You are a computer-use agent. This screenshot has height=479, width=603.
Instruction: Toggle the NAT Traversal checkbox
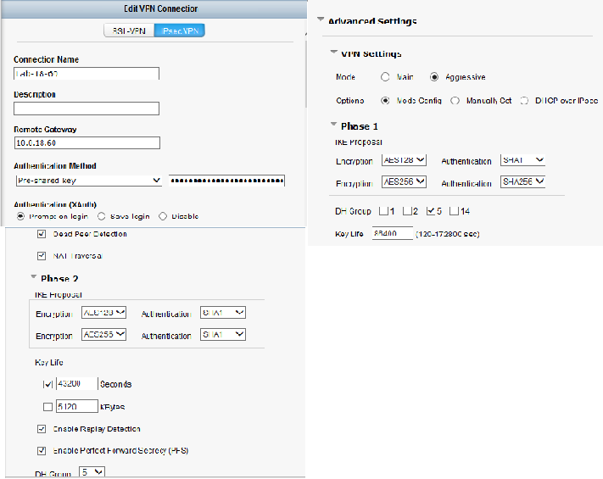pyautogui.click(x=42, y=255)
